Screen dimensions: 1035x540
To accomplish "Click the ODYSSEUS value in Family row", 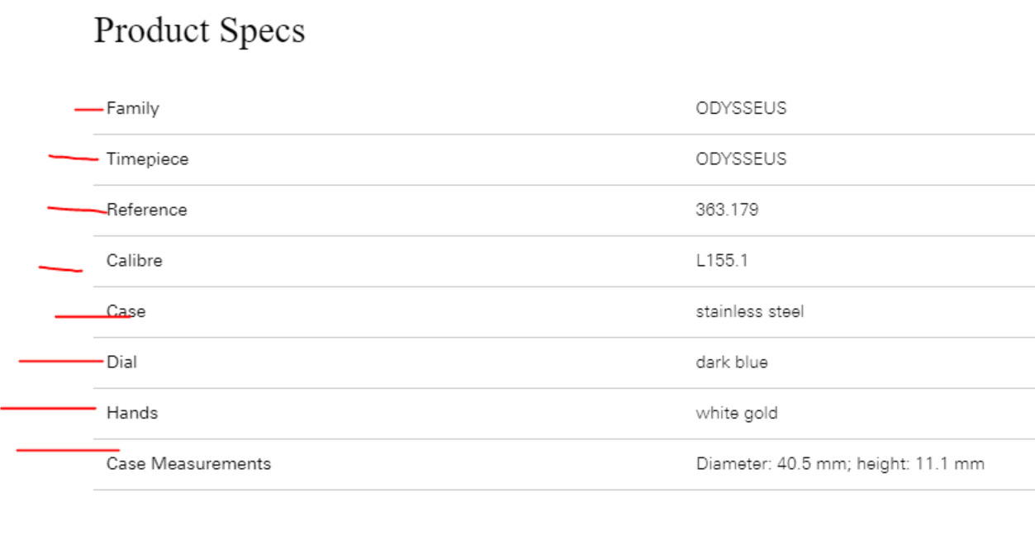I will tap(741, 108).
